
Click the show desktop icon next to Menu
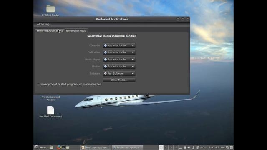coord(51,147)
